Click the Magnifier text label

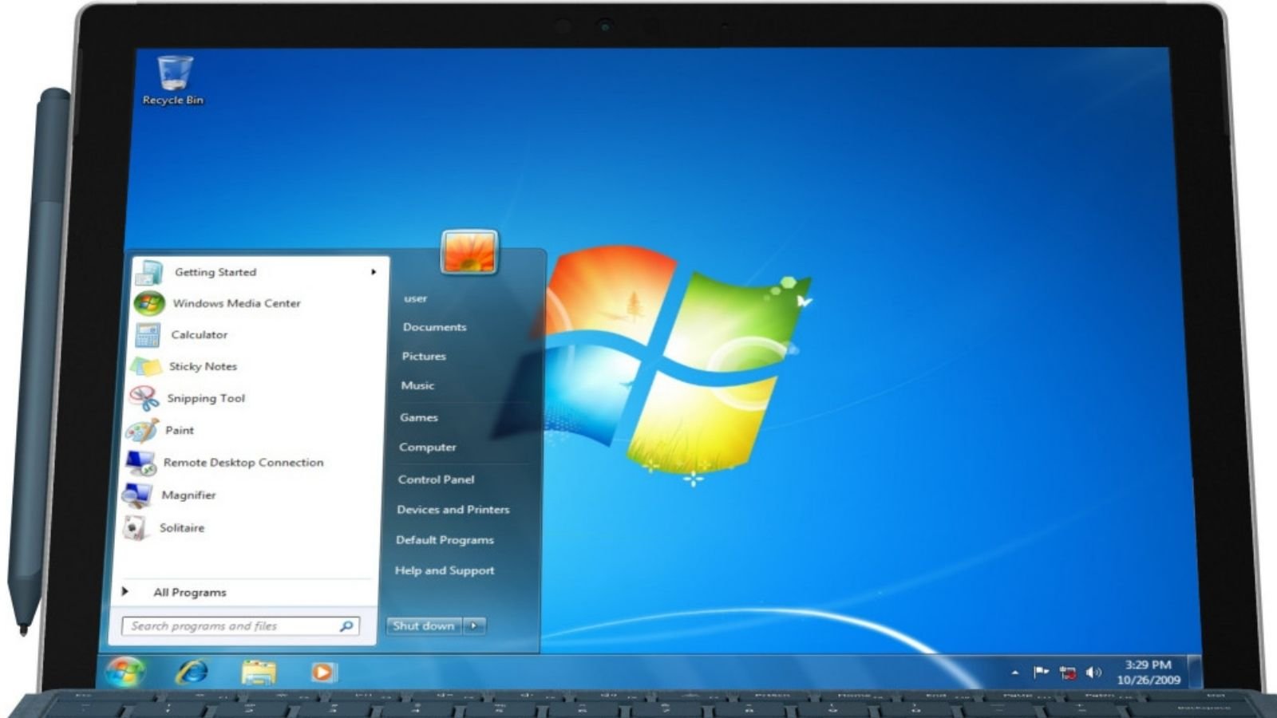pos(188,495)
